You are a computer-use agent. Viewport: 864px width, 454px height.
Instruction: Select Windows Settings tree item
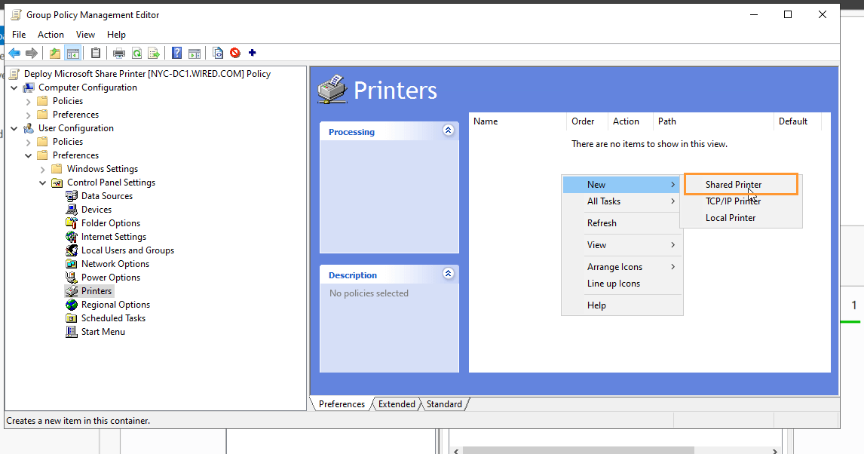103,169
